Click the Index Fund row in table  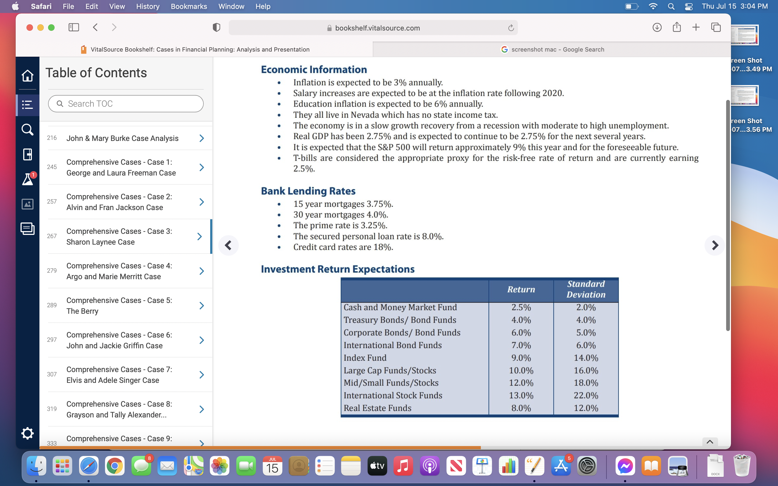(479, 358)
